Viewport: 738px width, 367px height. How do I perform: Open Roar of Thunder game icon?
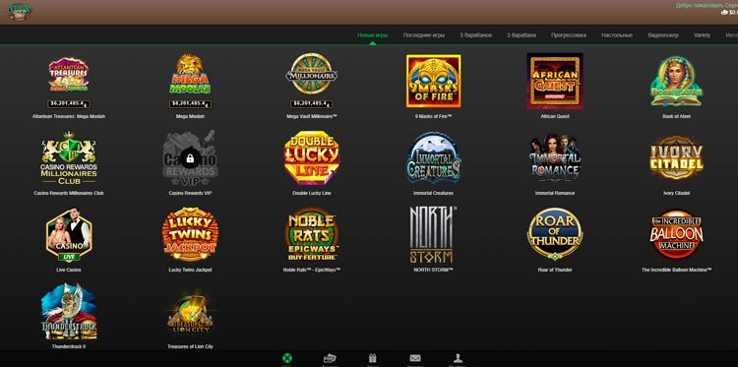pyautogui.click(x=555, y=234)
